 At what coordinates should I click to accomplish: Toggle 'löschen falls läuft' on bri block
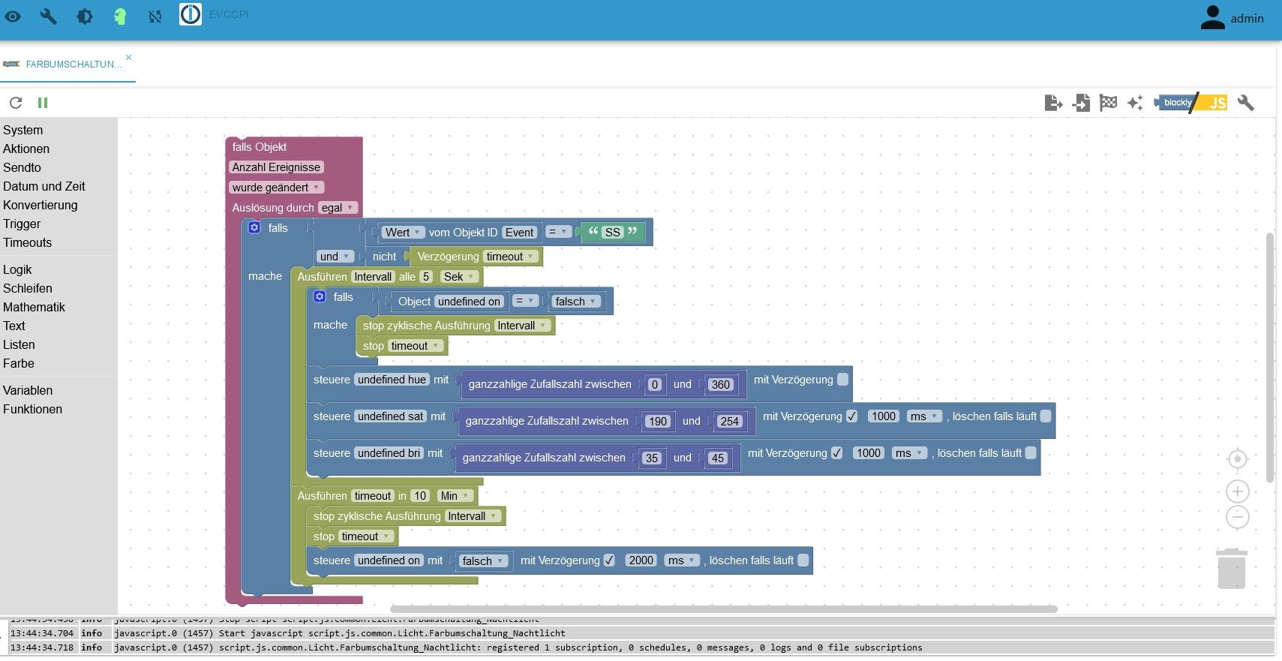click(1031, 453)
